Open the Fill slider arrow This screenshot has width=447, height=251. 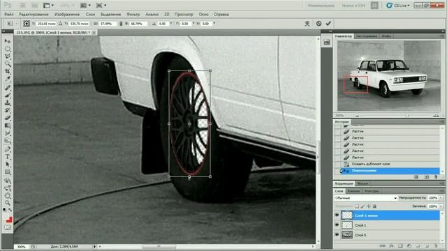click(x=441, y=206)
